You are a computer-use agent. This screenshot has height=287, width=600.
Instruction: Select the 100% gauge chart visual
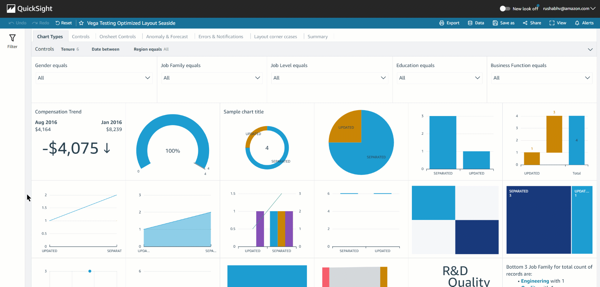click(172, 147)
